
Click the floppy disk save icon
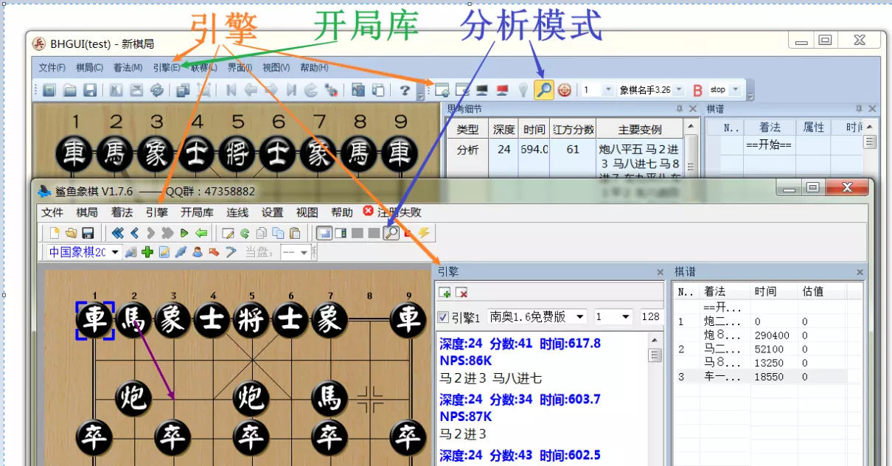87,232
